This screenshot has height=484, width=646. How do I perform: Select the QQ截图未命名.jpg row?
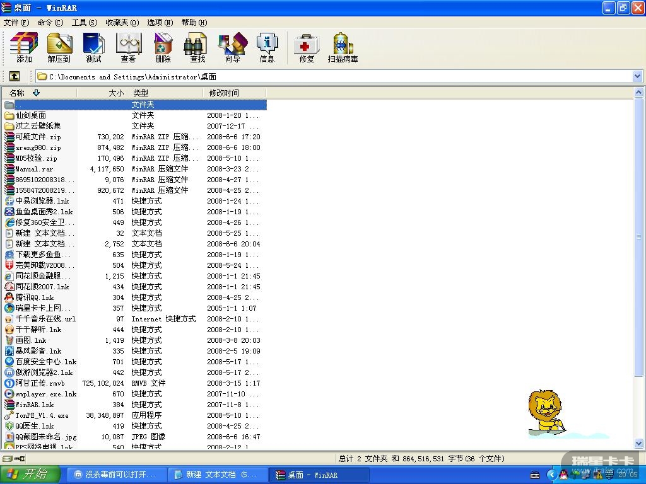(135, 436)
